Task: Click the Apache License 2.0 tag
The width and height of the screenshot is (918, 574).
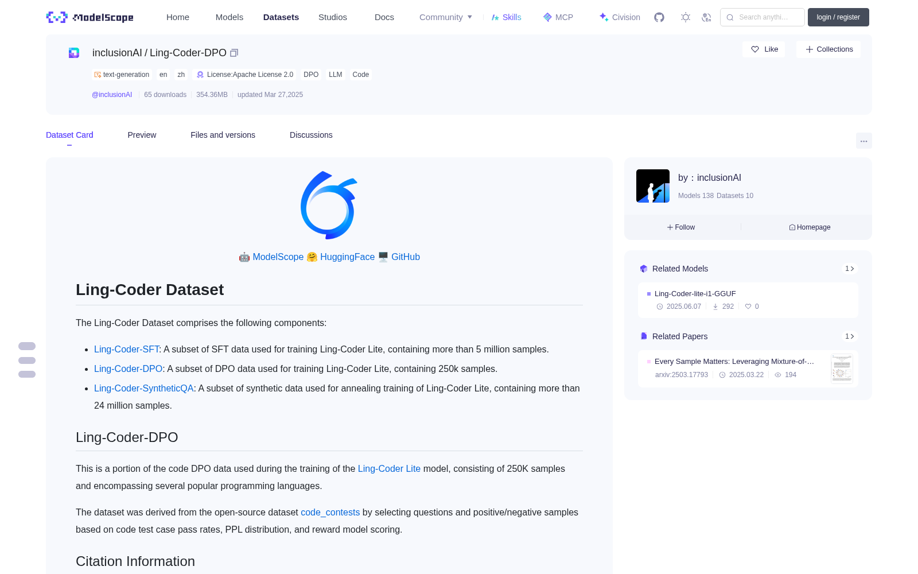Action: 244,75
